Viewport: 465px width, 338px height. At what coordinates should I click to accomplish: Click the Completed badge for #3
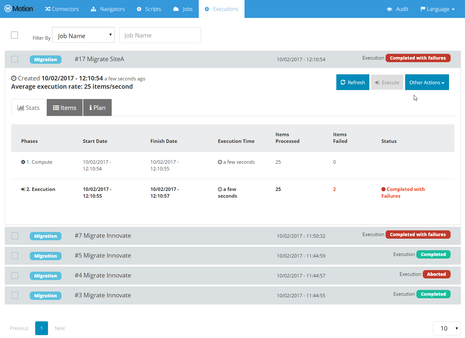coord(433,294)
